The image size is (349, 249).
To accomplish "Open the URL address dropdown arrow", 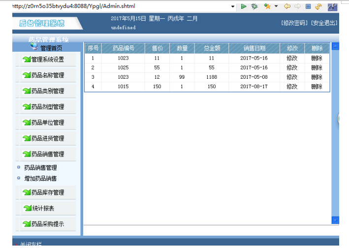I will (233, 6).
